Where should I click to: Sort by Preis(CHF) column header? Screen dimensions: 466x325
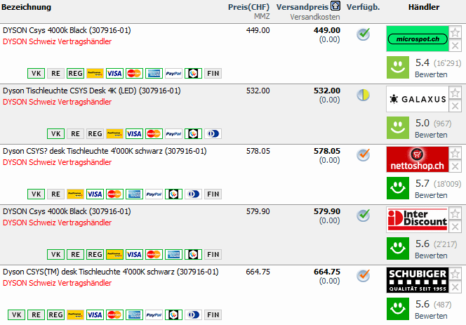coord(249,7)
